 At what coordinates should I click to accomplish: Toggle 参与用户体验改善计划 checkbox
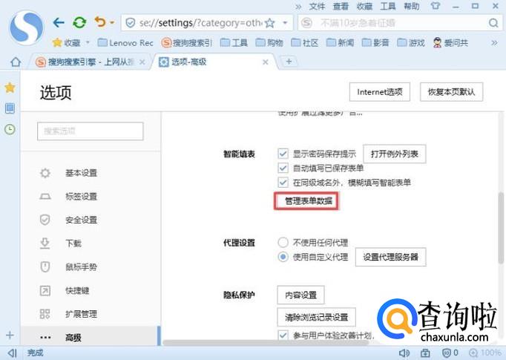[283, 335]
